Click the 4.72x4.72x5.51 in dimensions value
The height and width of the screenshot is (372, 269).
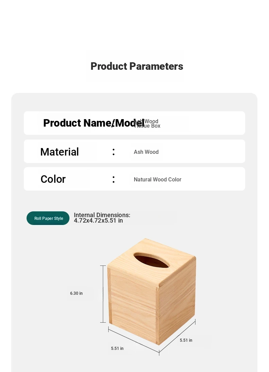tap(98, 221)
